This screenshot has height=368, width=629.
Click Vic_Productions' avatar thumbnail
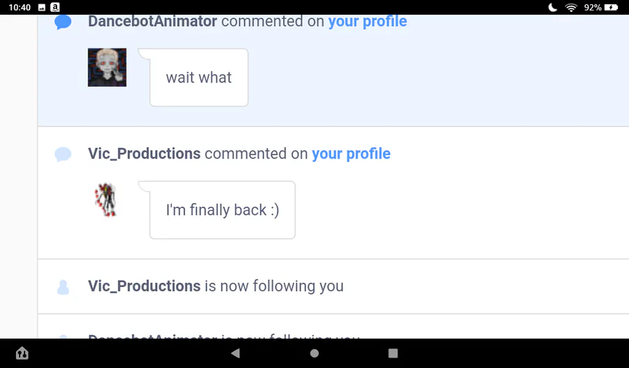[x=106, y=200]
